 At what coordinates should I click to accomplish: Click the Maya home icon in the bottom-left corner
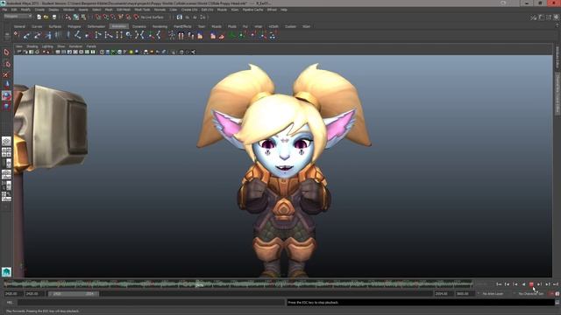[x=6, y=272]
